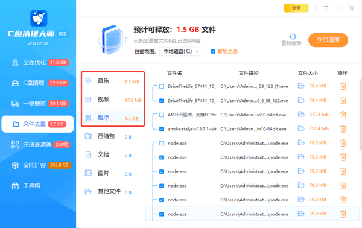362x228 pixels.
Task: Click the 文件名 column header
Action: [x=174, y=73]
